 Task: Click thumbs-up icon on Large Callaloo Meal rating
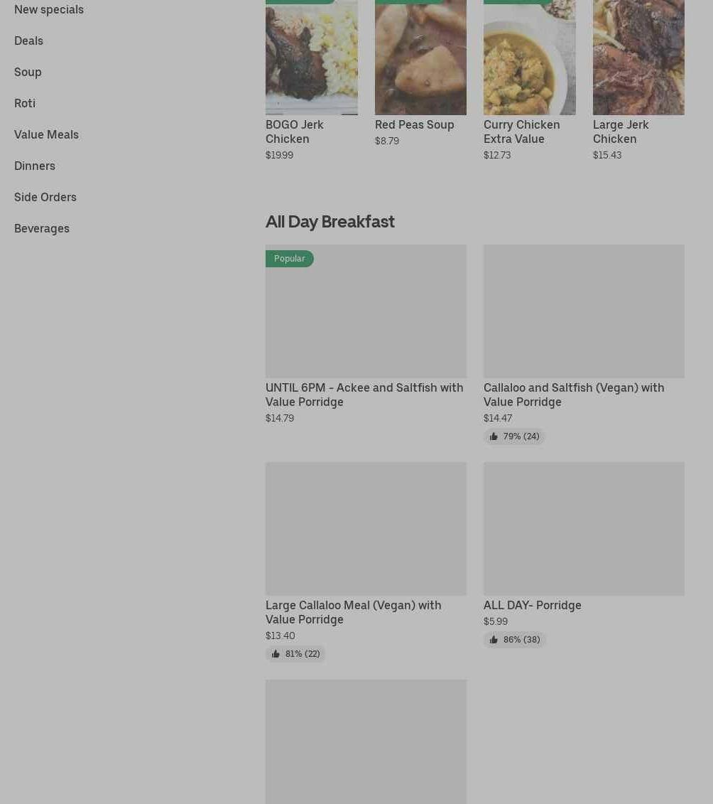(x=276, y=654)
